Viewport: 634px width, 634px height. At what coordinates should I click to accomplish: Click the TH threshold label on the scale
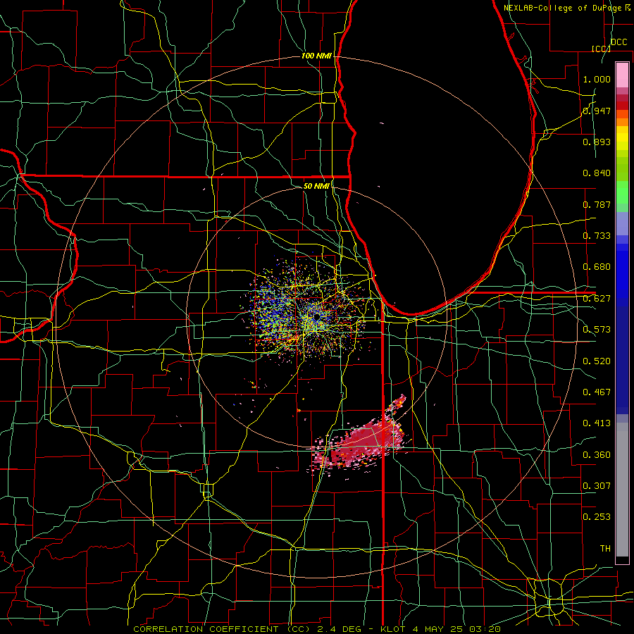[605, 549]
